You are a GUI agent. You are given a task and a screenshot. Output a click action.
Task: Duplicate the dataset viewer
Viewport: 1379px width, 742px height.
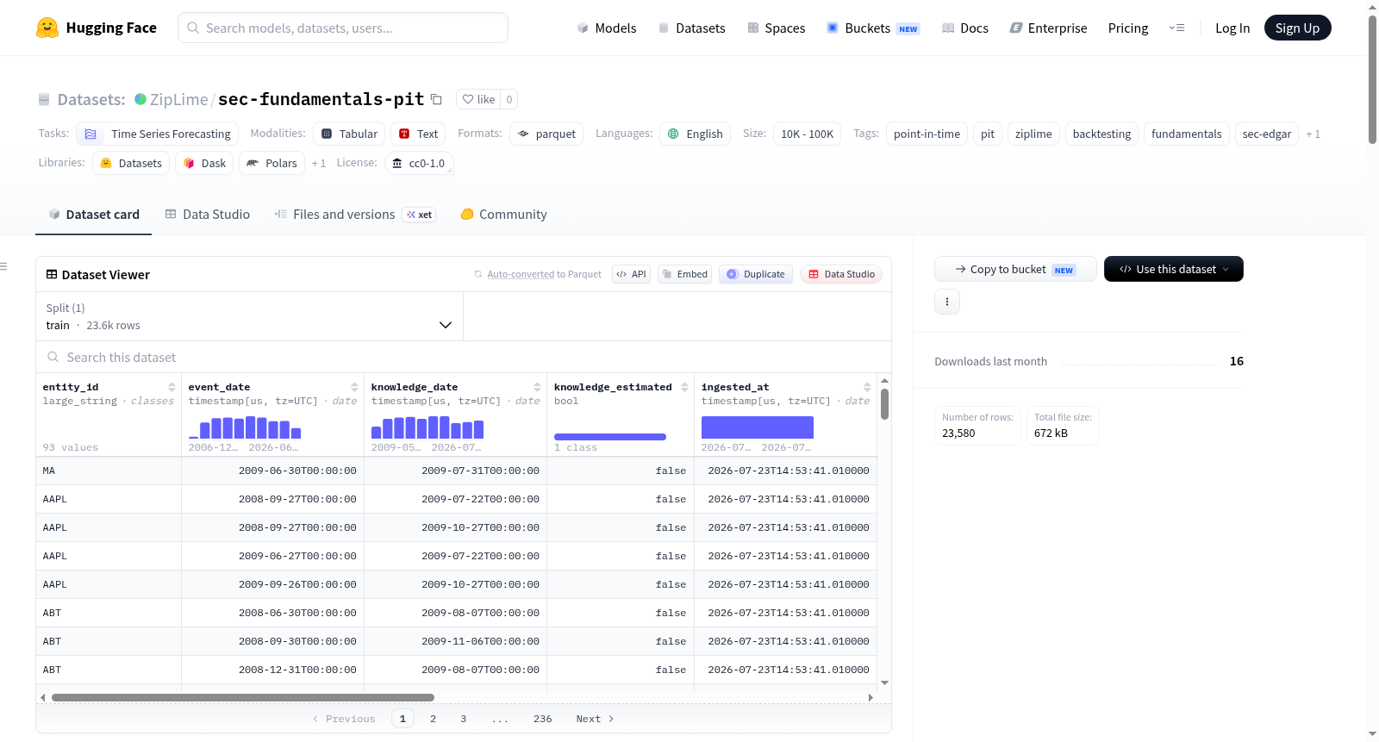756,274
